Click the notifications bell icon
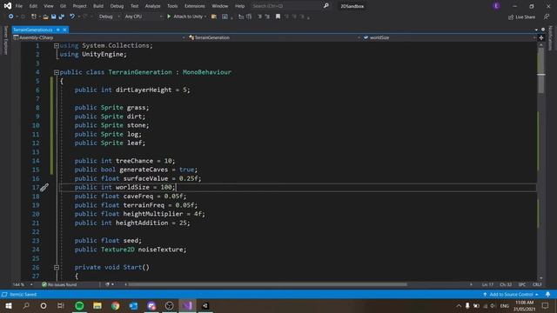 [547, 295]
